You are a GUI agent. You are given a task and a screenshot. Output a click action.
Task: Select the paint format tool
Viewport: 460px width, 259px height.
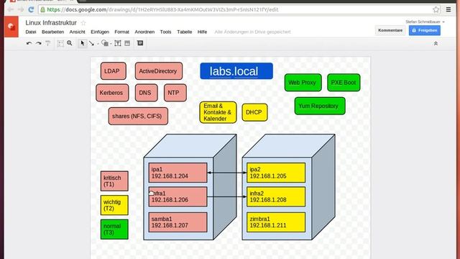click(x=48, y=43)
